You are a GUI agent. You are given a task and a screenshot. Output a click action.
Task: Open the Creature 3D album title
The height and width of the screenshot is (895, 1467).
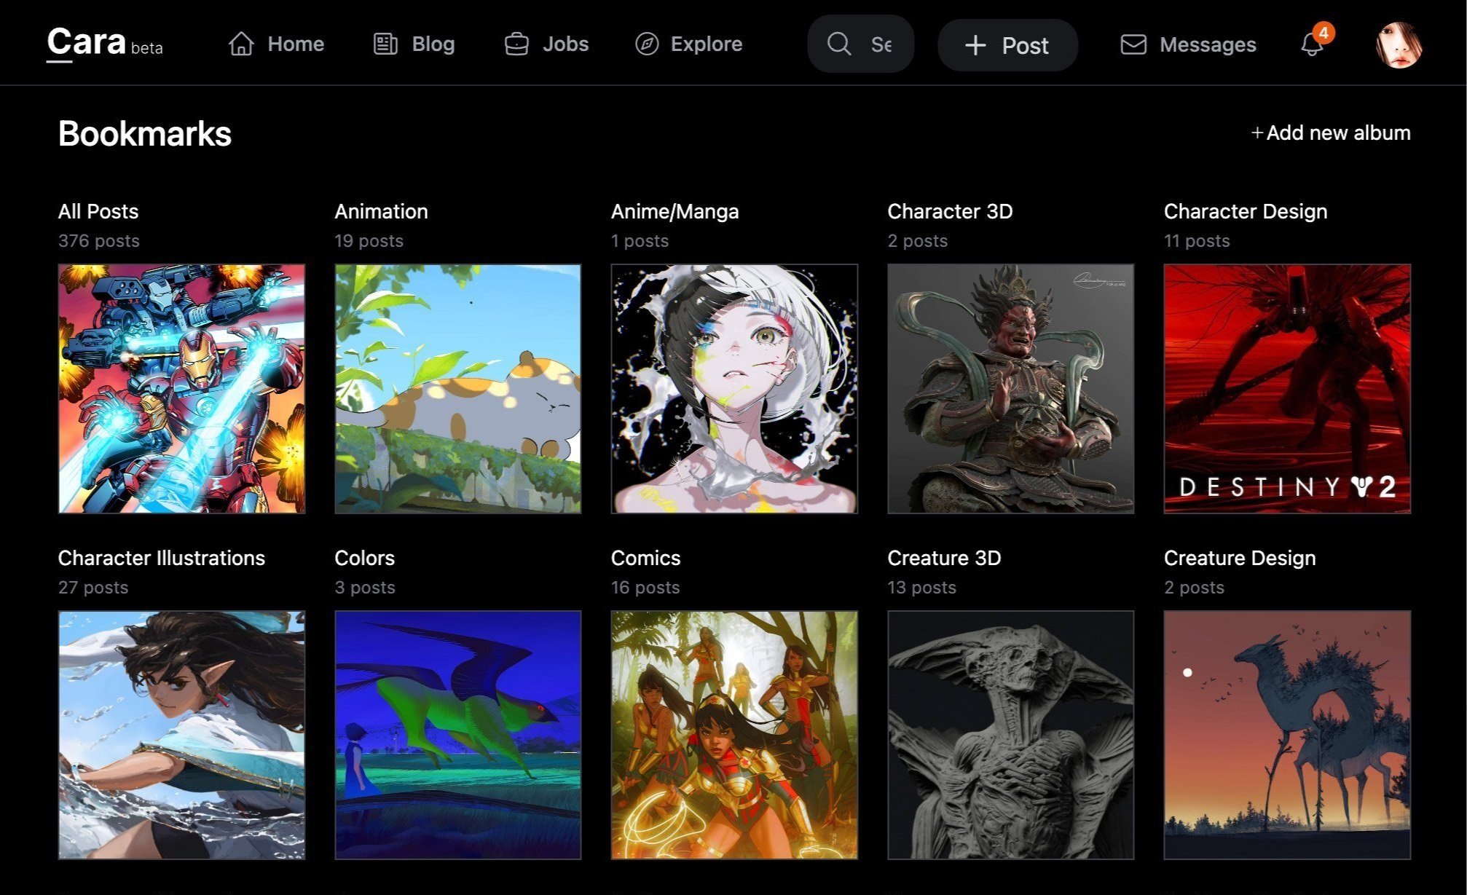click(944, 558)
